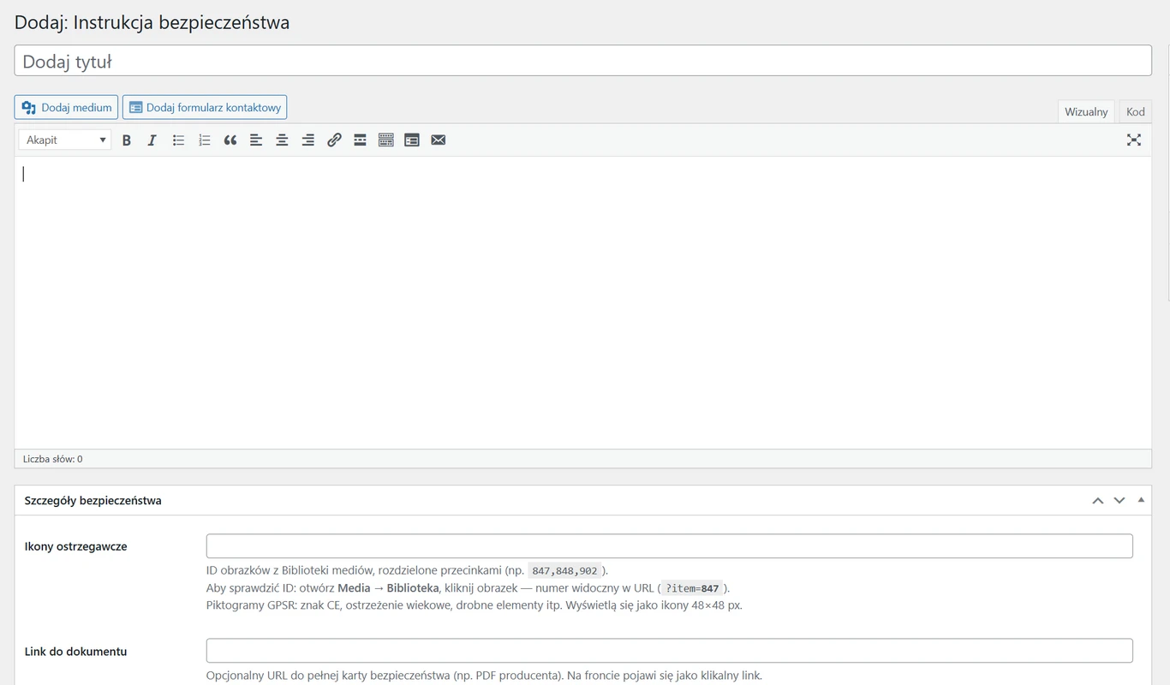1170x685 pixels.
Task: Toggle the extra toolbar row
Action: point(386,140)
